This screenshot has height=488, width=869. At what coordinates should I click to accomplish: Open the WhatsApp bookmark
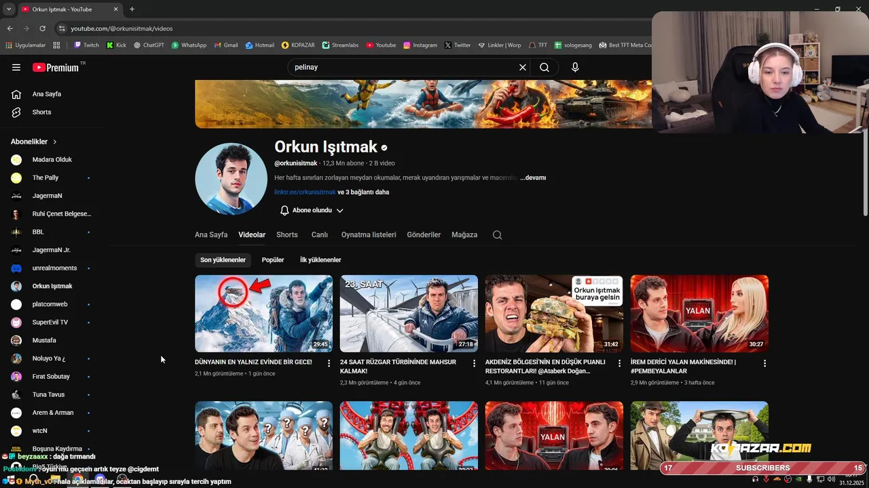tap(189, 45)
